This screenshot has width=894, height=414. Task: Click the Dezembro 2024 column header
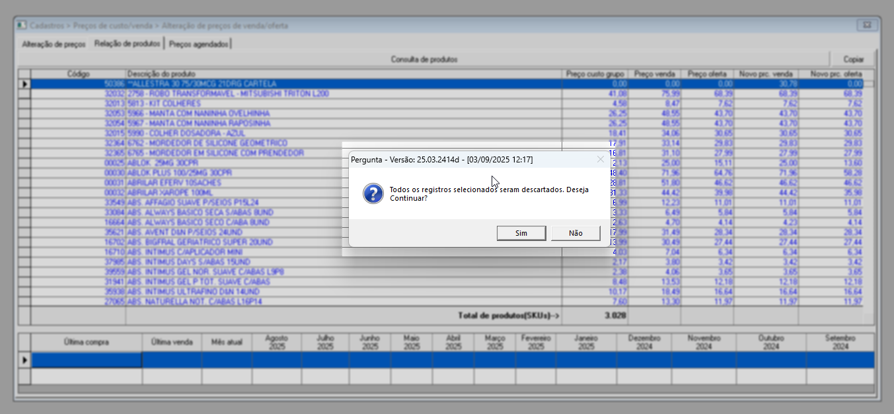pyautogui.click(x=644, y=342)
